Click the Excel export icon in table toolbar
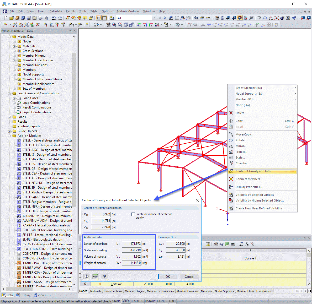 click(x=227, y=245)
